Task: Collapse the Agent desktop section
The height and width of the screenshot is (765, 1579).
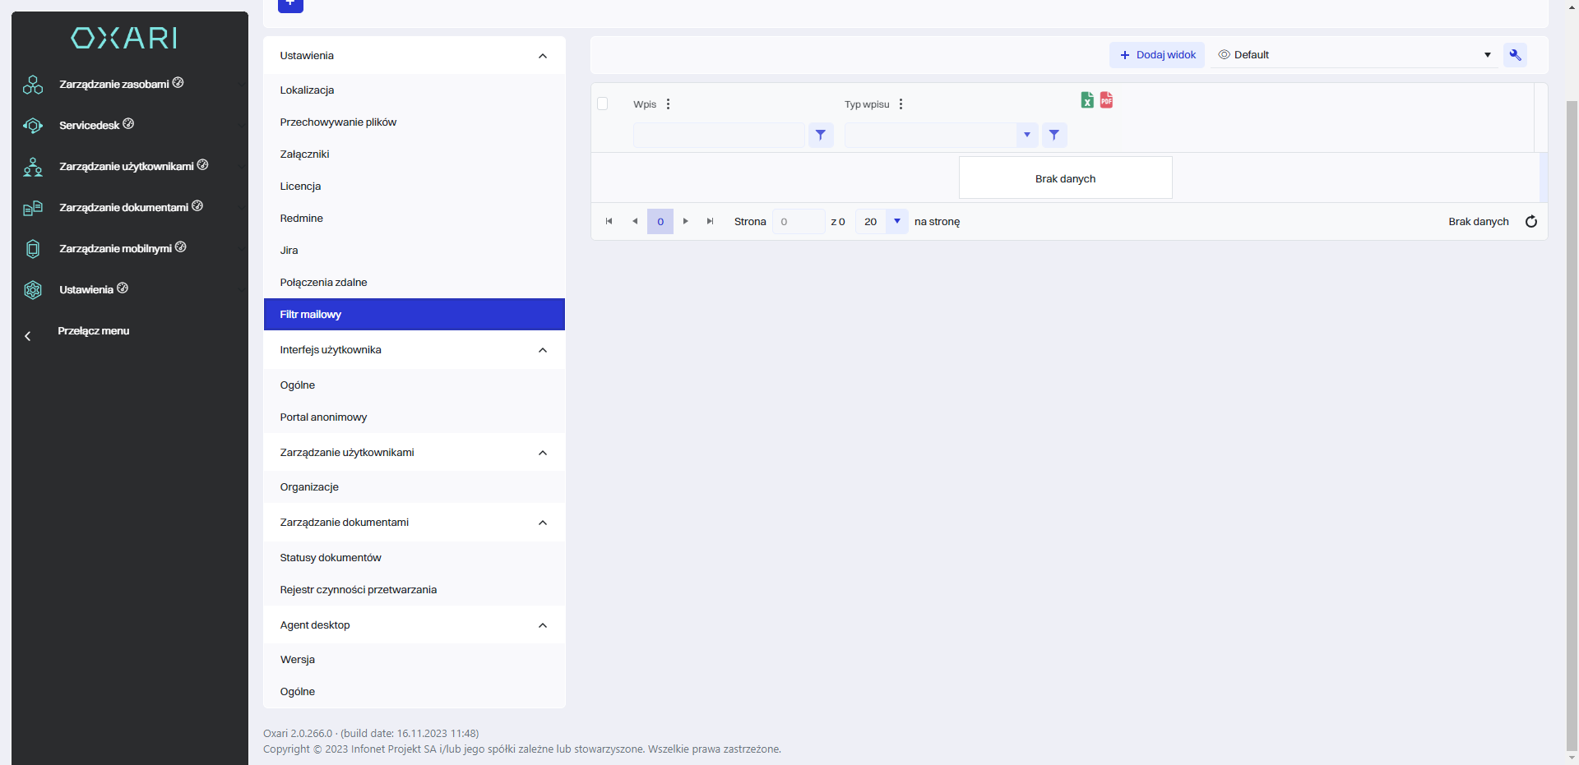Action: pyautogui.click(x=542, y=625)
